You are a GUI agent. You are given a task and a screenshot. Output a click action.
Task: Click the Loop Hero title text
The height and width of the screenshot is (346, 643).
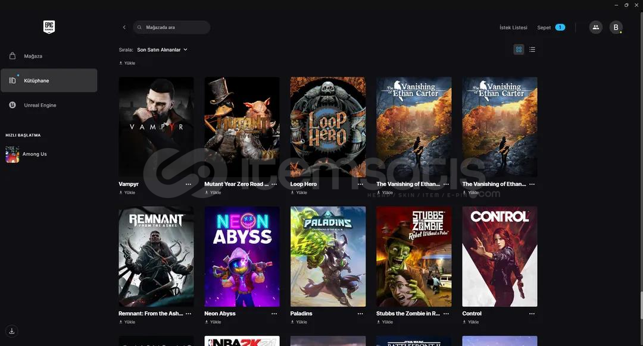[304, 184]
